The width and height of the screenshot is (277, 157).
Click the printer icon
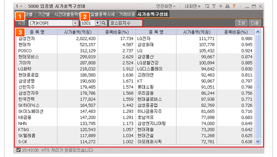pyautogui.click(x=227, y=6)
